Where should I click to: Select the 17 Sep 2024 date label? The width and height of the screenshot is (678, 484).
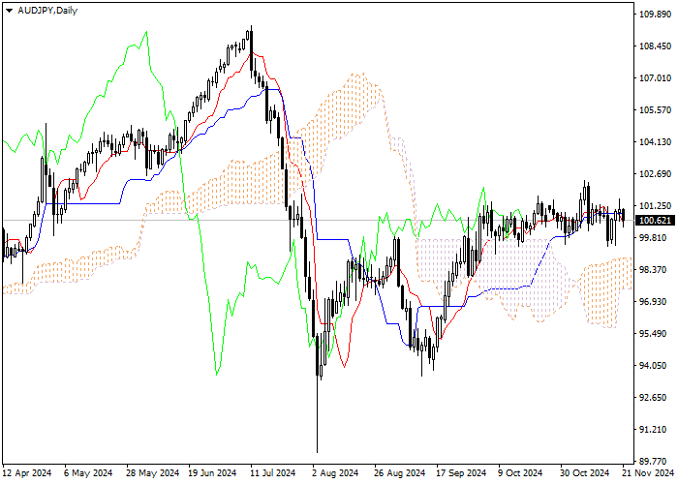pos(461,473)
